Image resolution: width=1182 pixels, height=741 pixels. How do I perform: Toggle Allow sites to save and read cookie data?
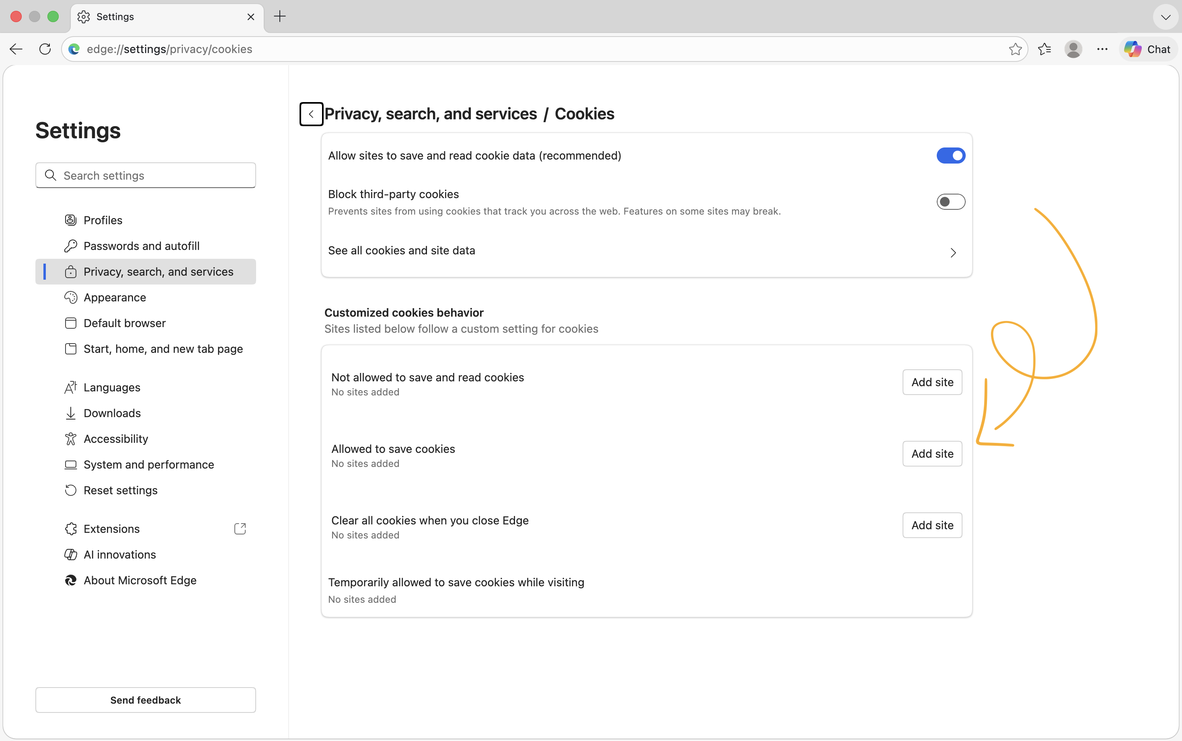pyautogui.click(x=950, y=156)
